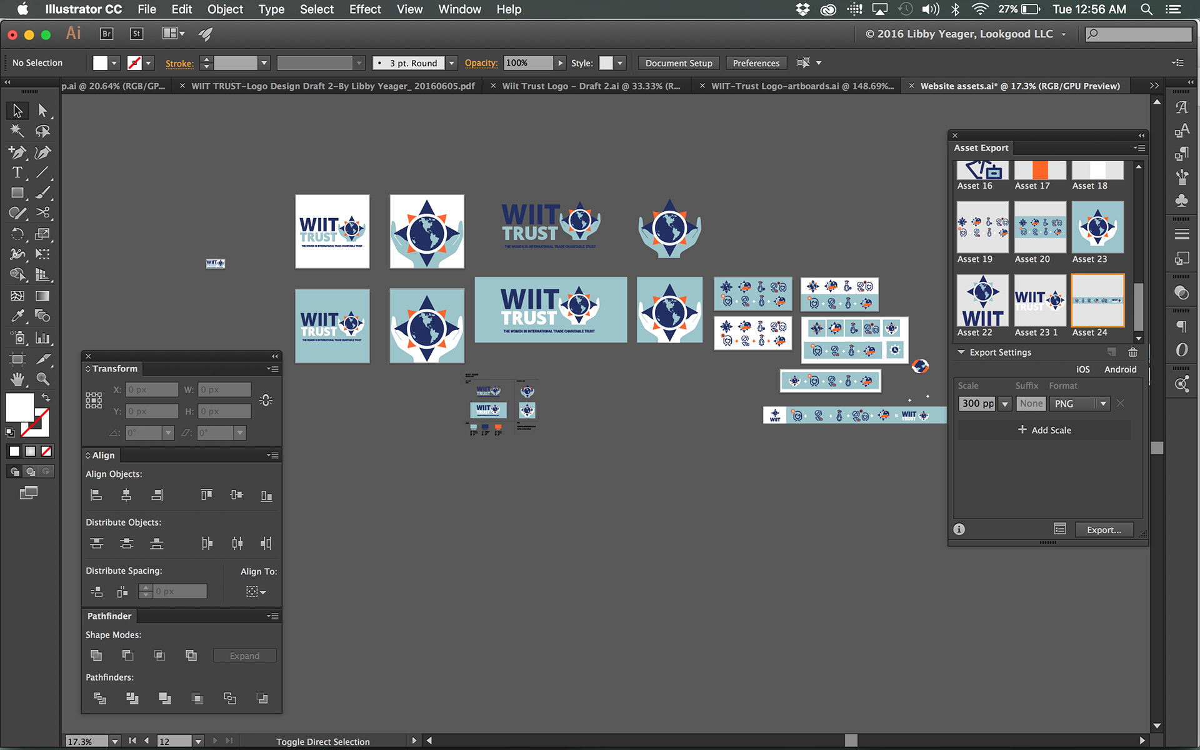
Task: Open the Effect menu
Action: pos(364,9)
